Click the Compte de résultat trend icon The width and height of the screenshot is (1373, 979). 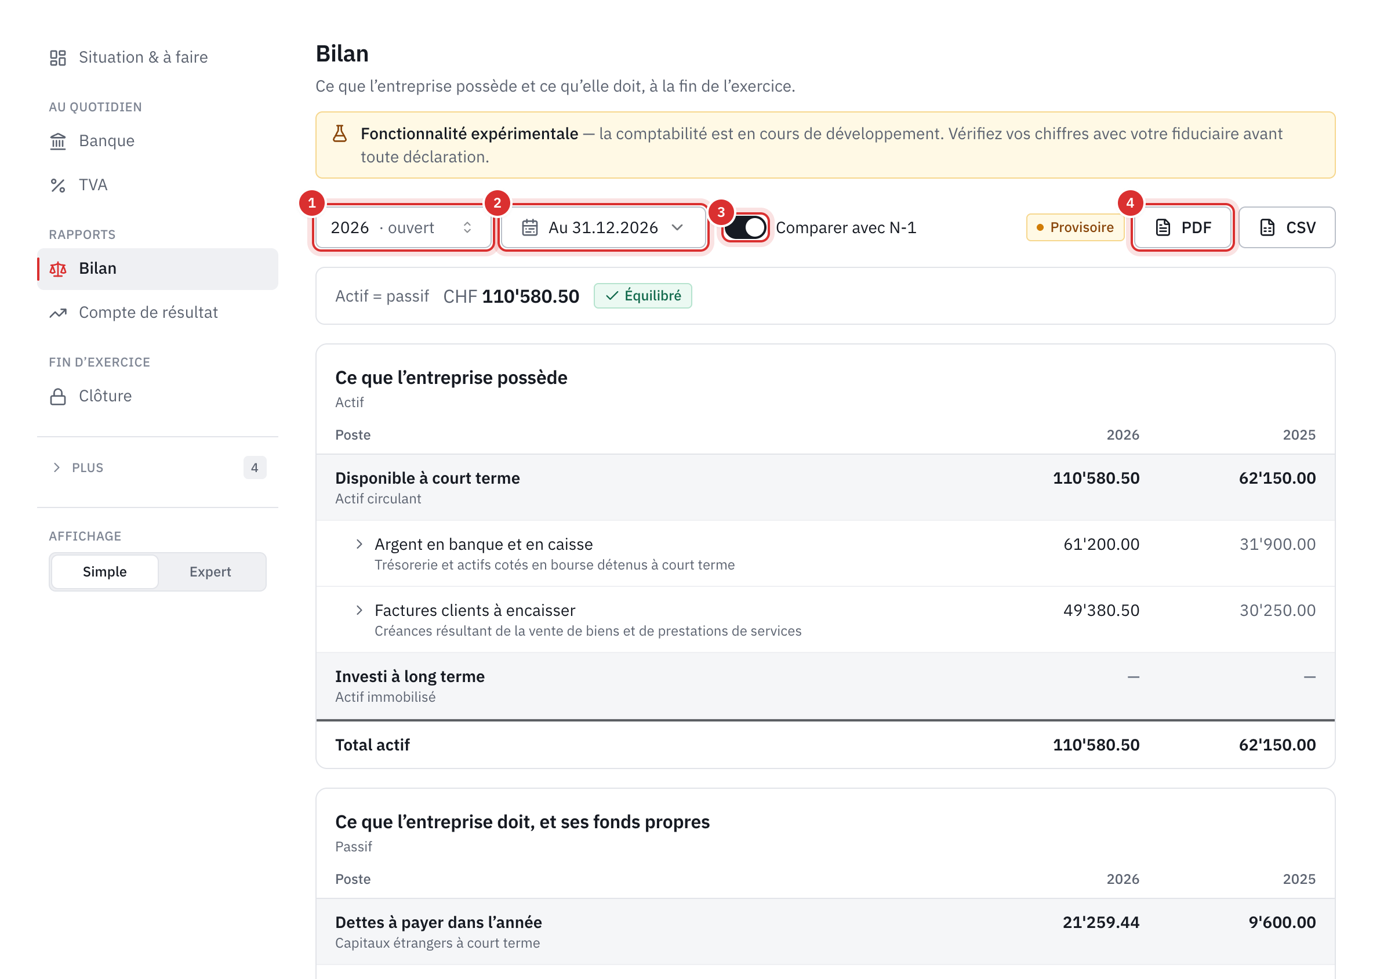[x=58, y=313]
